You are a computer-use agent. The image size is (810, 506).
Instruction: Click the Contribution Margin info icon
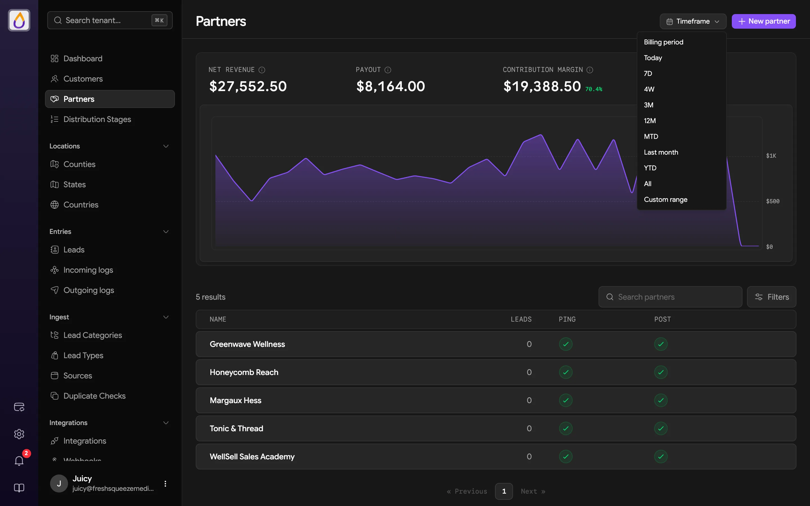[x=590, y=70]
